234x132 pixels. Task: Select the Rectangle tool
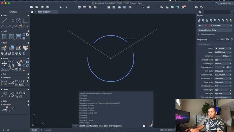[26, 21]
